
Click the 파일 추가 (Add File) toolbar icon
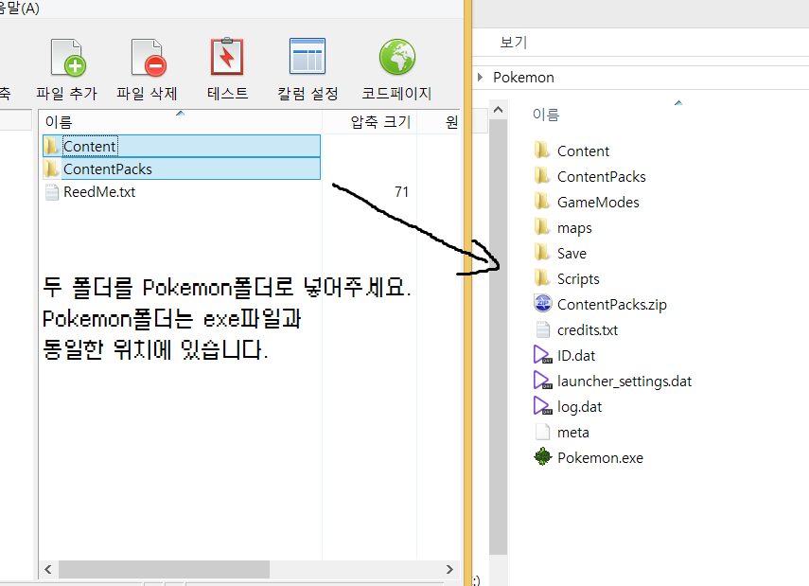click(x=65, y=57)
